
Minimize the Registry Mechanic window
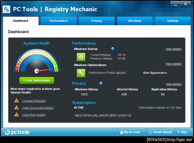pyautogui.click(x=175, y=4)
